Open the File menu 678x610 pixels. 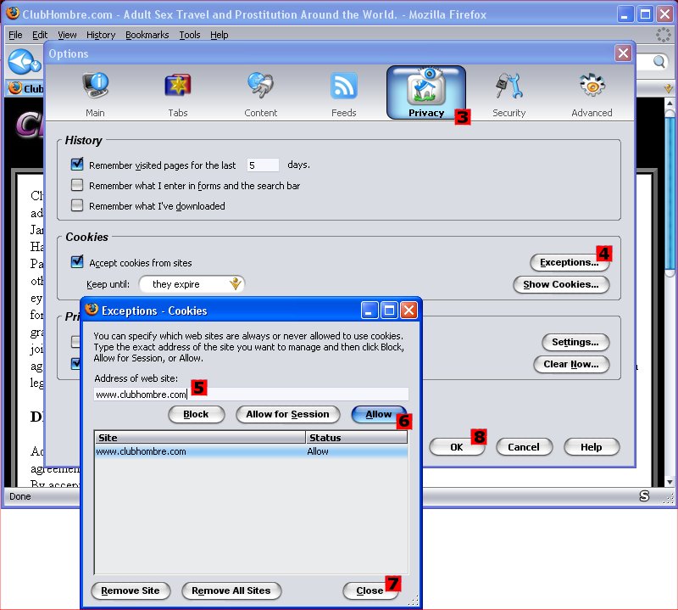(x=15, y=35)
